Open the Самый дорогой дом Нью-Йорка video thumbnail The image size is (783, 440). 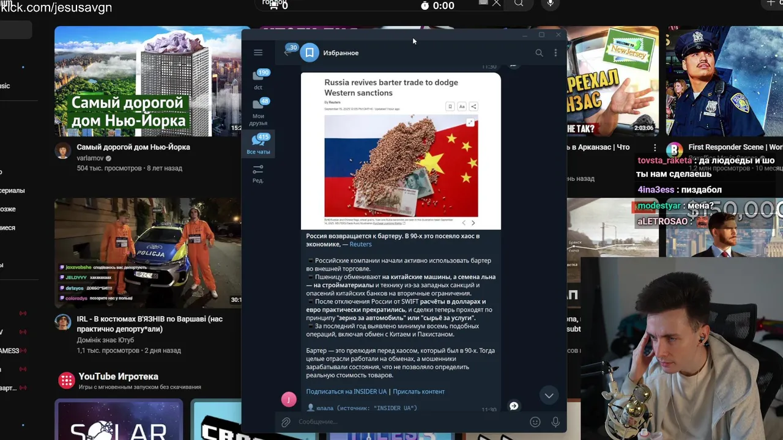coord(149,81)
